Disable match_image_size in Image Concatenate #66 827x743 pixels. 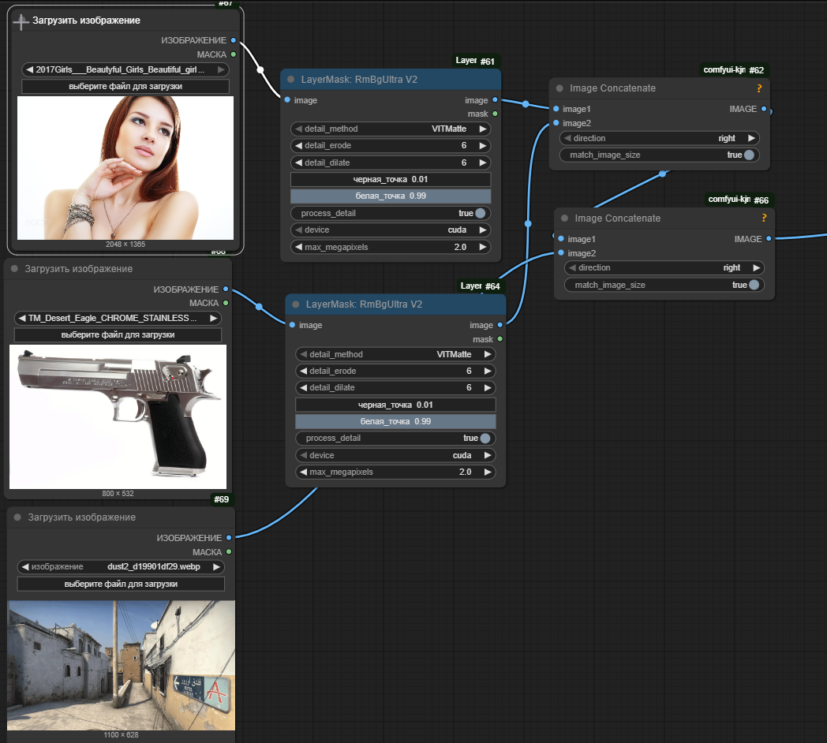[753, 285]
